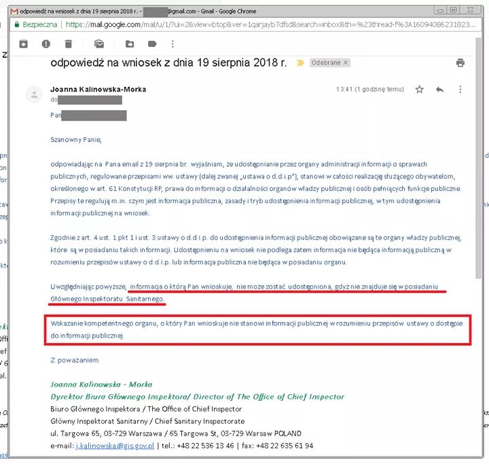Click the vertical scrollbar thumb
Screen dimensions: 489x464
point(479,158)
